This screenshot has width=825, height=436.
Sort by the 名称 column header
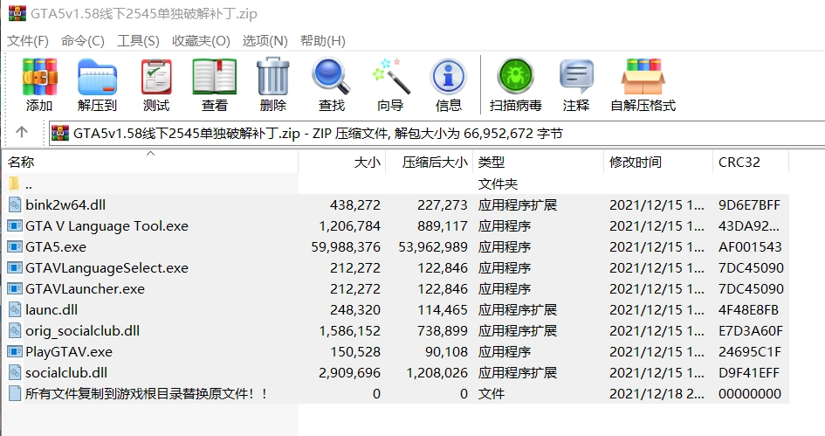click(x=22, y=162)
